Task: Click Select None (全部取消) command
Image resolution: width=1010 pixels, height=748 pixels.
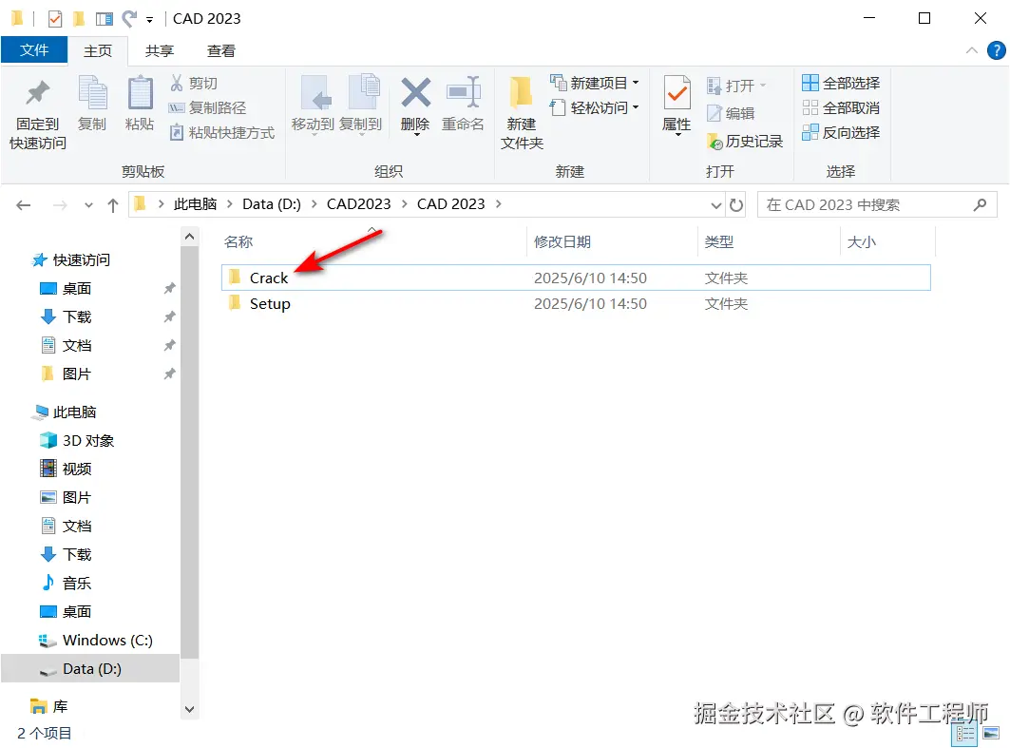Action: coord(841,107)
